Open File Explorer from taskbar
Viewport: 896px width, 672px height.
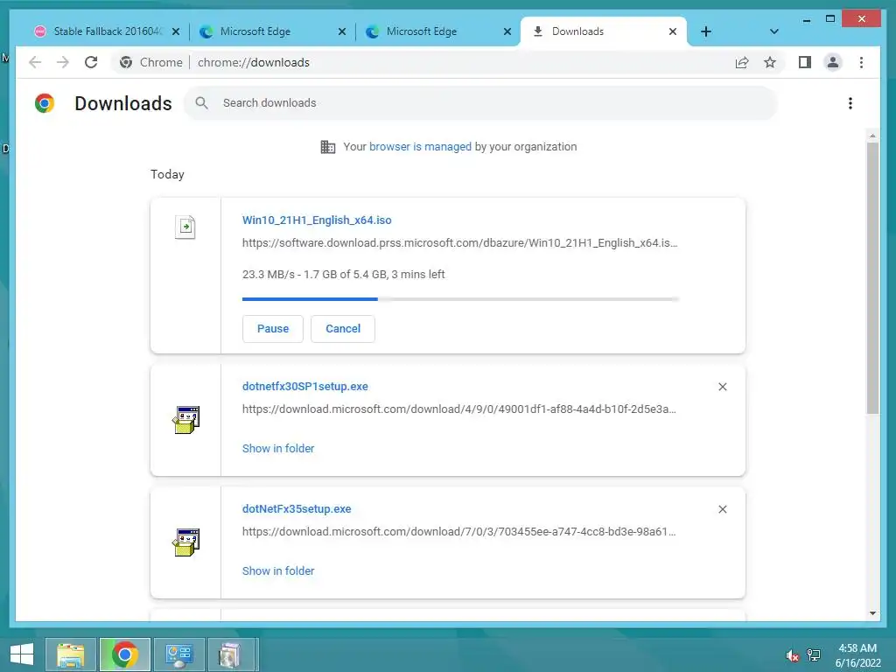(71, 654)
